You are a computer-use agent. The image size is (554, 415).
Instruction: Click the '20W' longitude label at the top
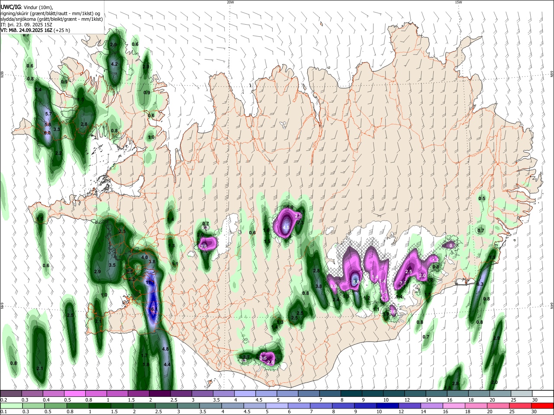(x=230, y=2)
